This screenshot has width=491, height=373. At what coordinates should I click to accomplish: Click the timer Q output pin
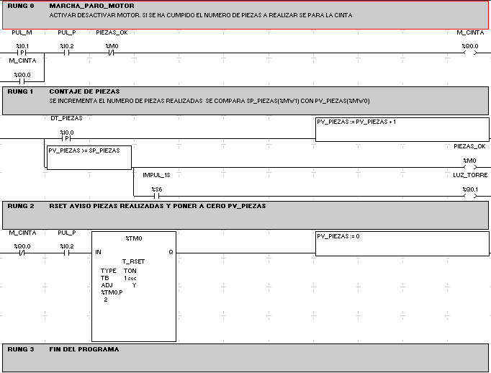click(171, 252)
